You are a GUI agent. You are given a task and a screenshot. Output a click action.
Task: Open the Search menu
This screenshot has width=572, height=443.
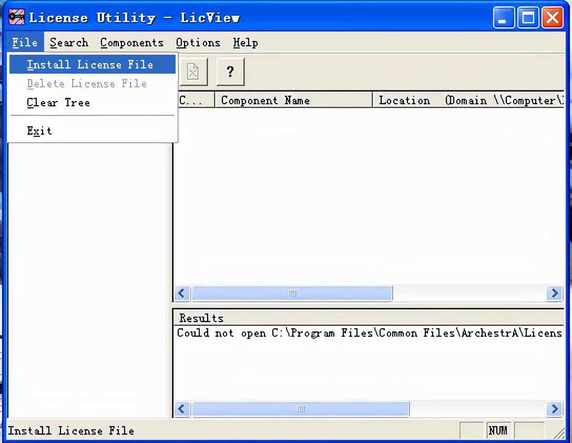click(x=69, y=43)
